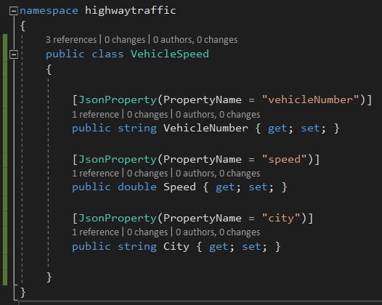Collapse the VehicleSpeed class block
382x305 pixels.
coord(14,54)
